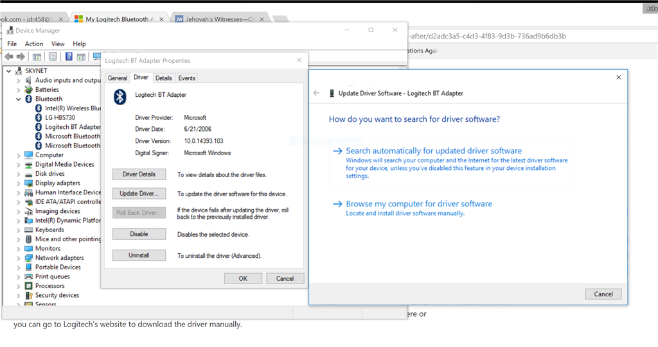
Task: Expand IDE ATA/ATAPI controllers
Action: click(x=19, y=202)
